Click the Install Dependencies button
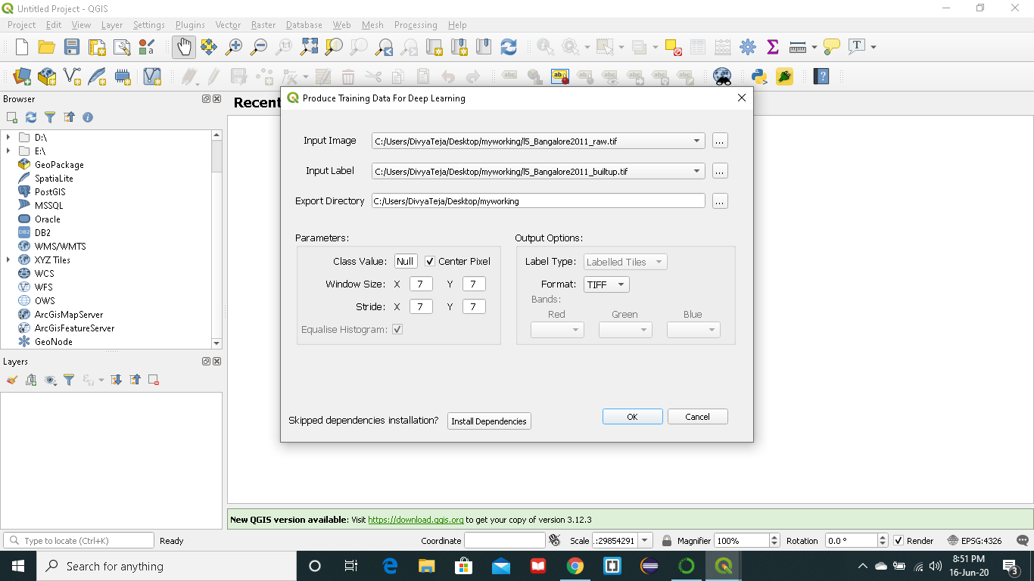1034x581 pixels. pyautogui.click(x=488, y=421)
